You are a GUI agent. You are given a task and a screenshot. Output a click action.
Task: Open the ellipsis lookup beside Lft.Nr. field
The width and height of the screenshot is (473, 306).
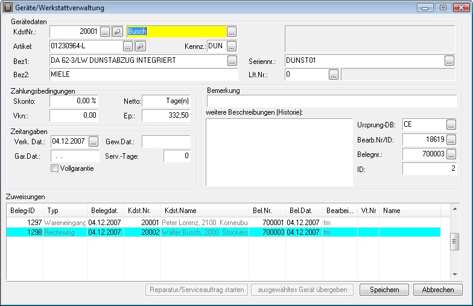[x=333, y=75]
